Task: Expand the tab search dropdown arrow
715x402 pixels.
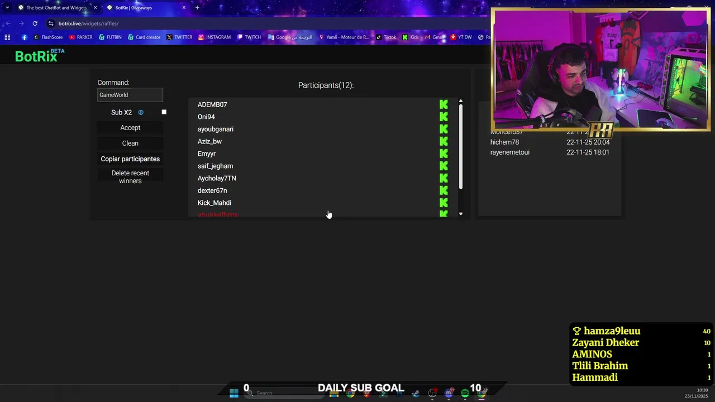Action: pos(7,8)
